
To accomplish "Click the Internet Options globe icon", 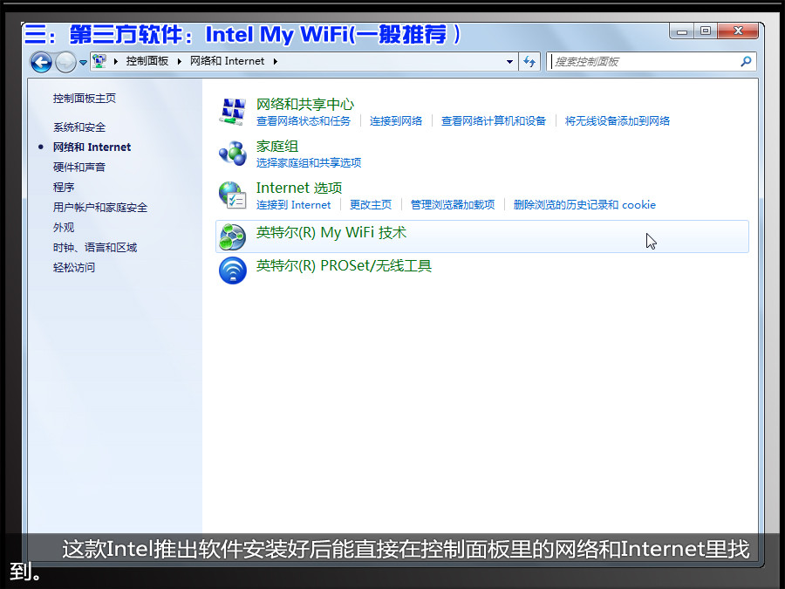I will pyautogui.click(x=233, y=195).
